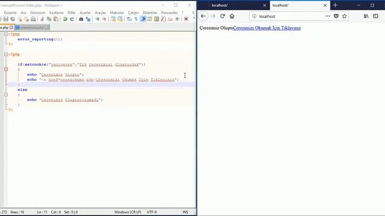The width and height of the screenshot is (385, 216).
Task: Open the Araçlar menu
Action: tap(100, 13)
